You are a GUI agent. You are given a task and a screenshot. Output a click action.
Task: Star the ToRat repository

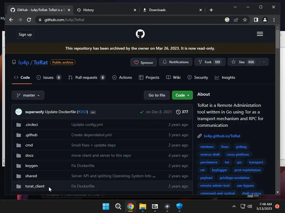coord(243,62)
